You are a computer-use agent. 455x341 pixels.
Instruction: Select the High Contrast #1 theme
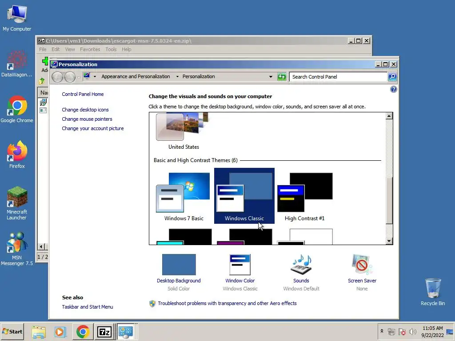pos(304,196)
